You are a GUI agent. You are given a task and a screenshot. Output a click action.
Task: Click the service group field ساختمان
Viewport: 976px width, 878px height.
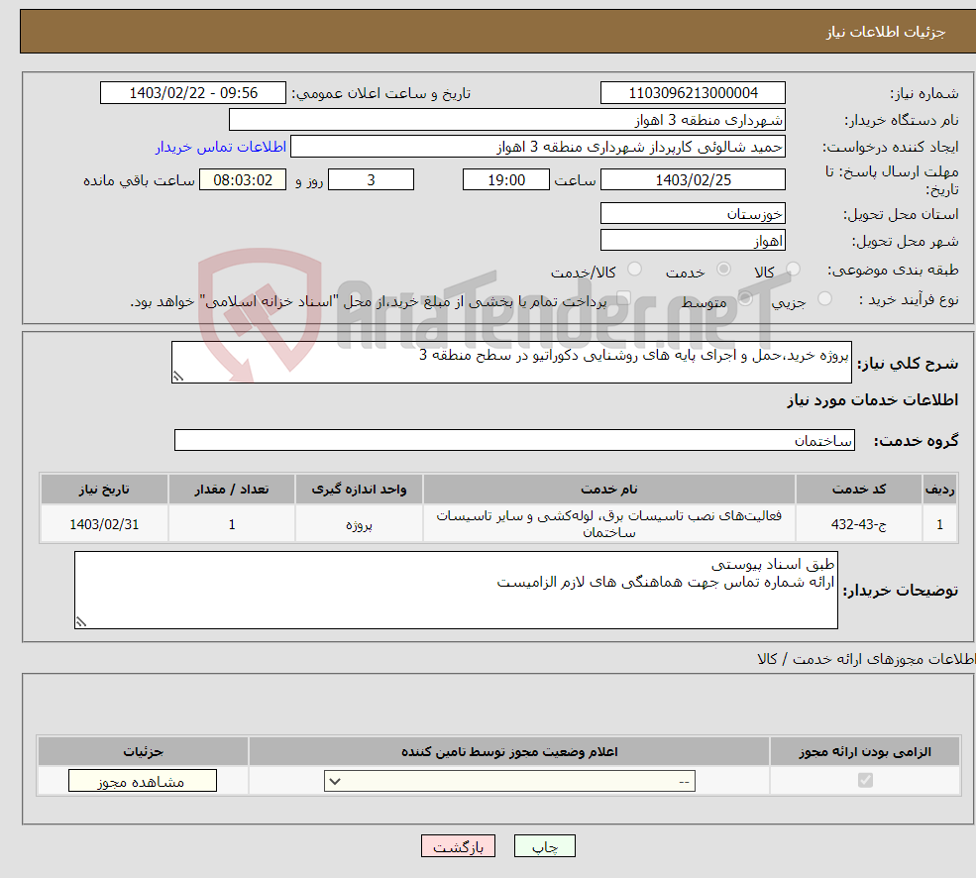point(515,440)
